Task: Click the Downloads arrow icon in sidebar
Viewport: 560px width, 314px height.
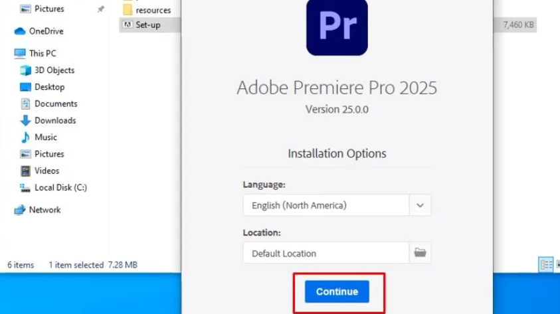Action: pyautogui.click(x=25, y=120)
